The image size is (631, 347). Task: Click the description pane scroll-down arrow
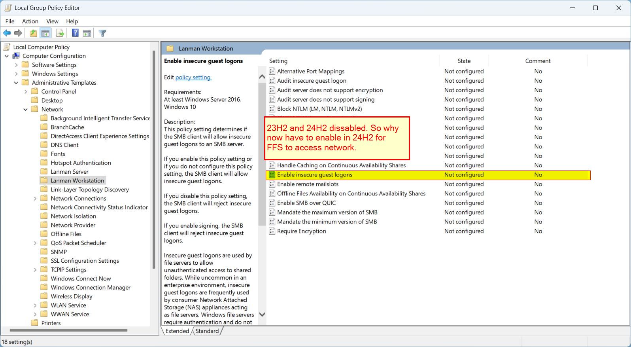pos(262,315)
